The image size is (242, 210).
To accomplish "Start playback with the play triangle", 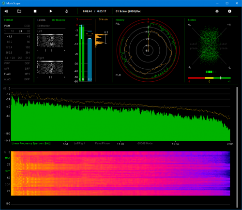I will click(x=51, y=11).
